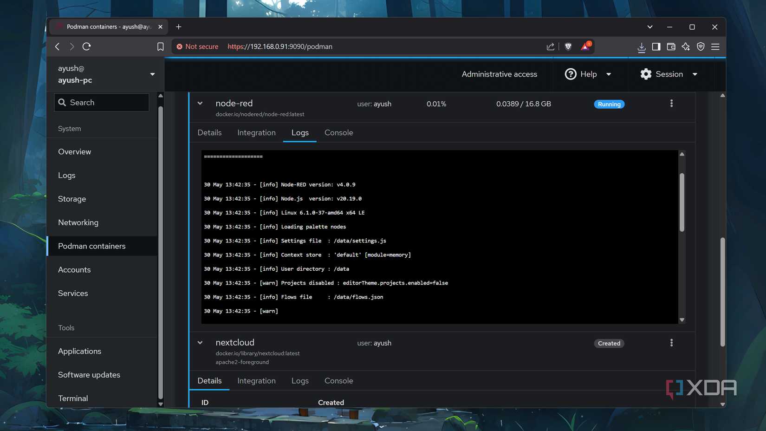Click the sidebar scroll-up arrow
Screen dimensions: 766x431
click(x=161, y=96)
